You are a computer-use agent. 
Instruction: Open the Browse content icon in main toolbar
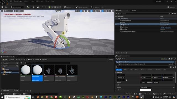(6, 7)
